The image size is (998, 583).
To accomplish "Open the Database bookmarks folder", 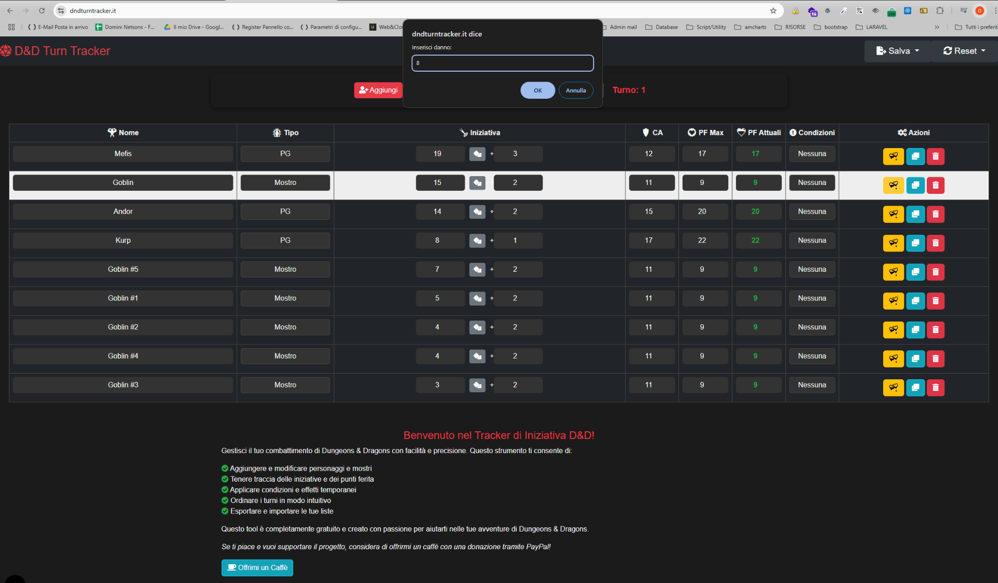I will (661, 27).
